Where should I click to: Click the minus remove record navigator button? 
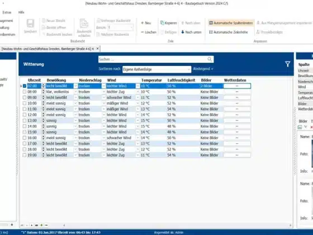[46, 225]
